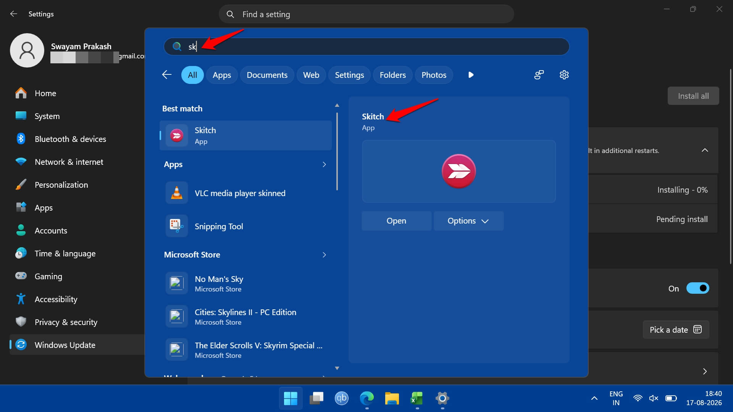Open Network & internet settings
This screenshot has width=733, height=412.
[x=77, y=162]
